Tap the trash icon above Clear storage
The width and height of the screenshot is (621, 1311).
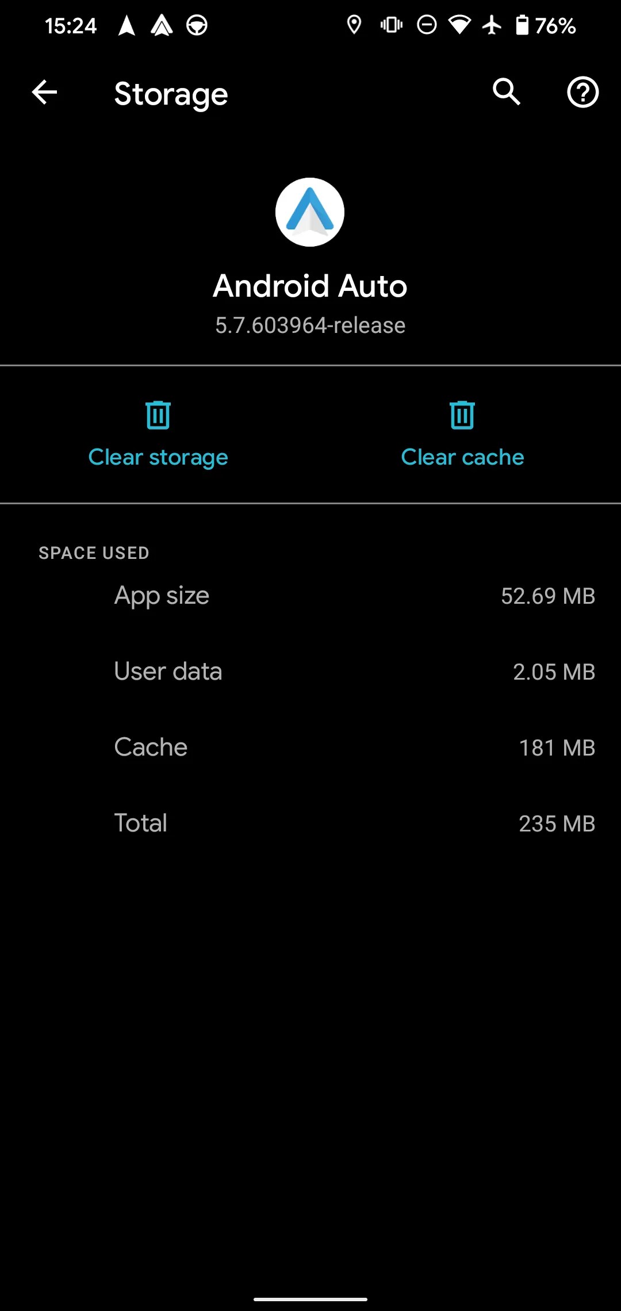click(158, 415)
